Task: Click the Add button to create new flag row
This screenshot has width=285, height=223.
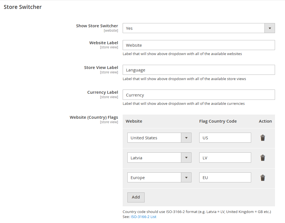Action: pos(136,197)
